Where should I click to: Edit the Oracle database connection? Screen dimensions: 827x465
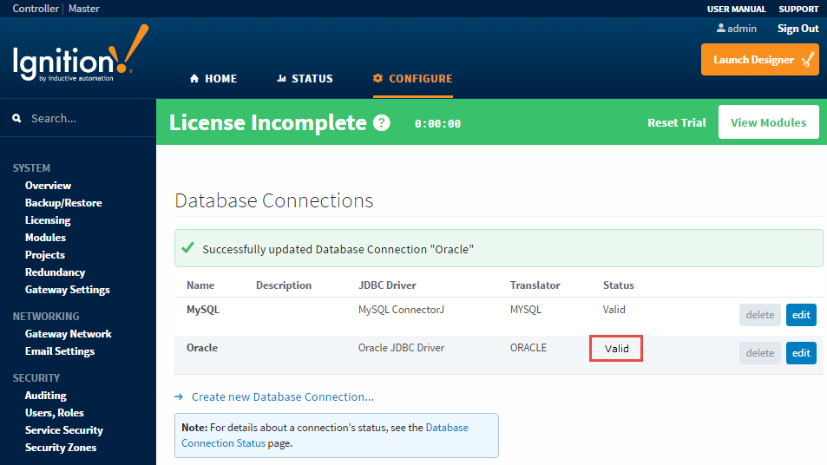coord(801,353)
